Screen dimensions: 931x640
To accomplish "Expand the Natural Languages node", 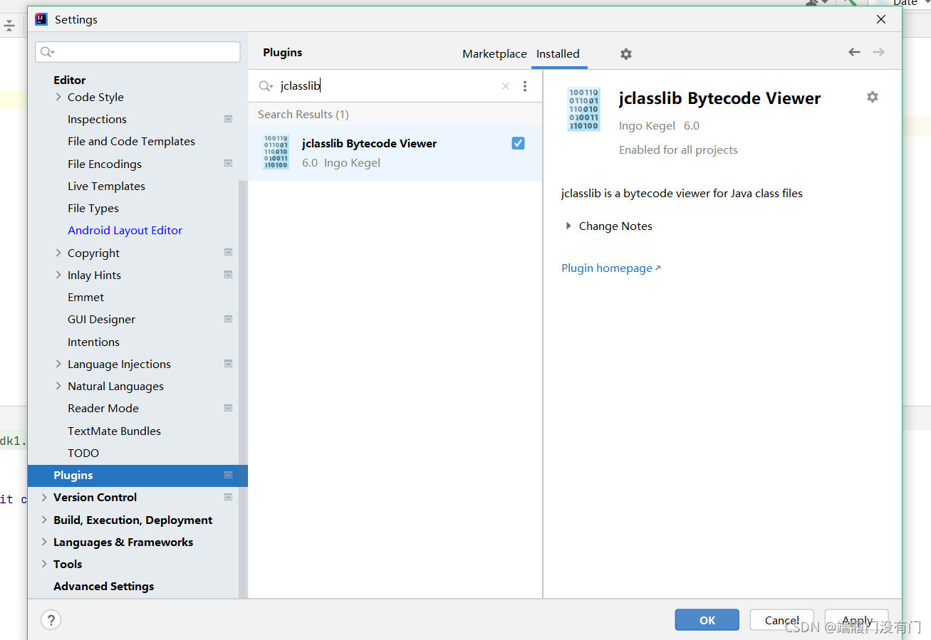I will 58,386.
